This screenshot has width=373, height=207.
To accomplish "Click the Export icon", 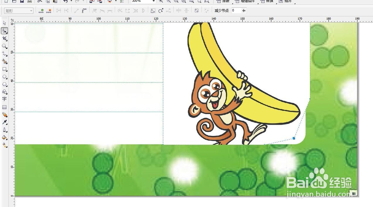I will click(100, 1).
